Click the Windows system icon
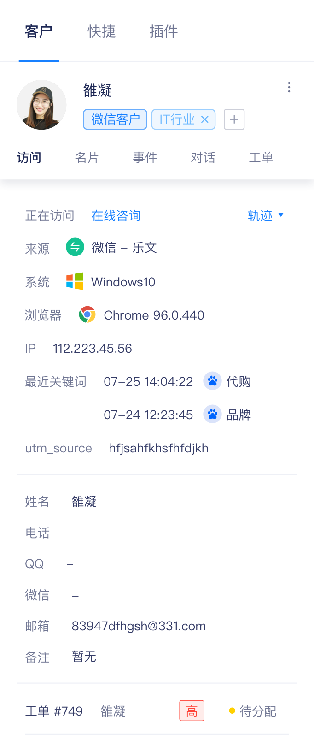Viewport: 314px width, 747px height. coord(75,281)
